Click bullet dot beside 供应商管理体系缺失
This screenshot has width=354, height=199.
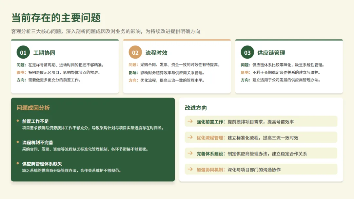[18, 163]
